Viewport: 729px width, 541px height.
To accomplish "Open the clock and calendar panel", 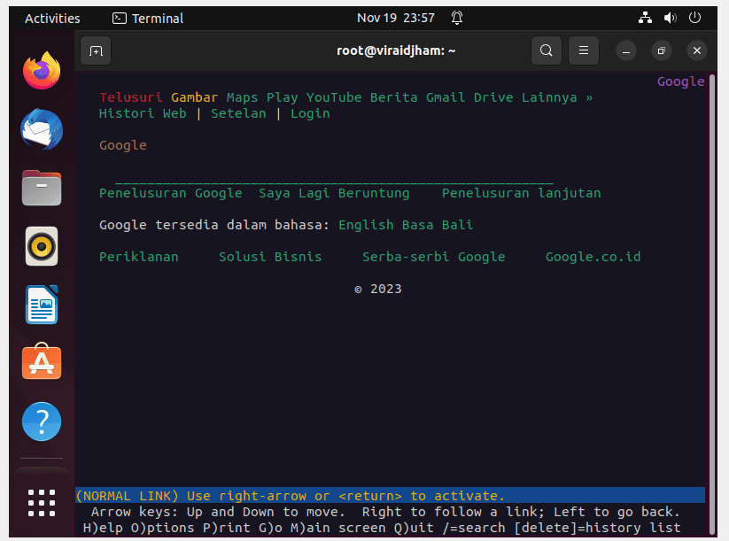I will click(396, 18).
